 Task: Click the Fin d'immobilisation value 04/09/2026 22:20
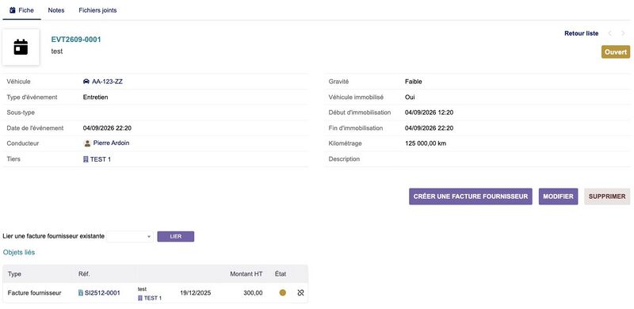tap(429, 128)
